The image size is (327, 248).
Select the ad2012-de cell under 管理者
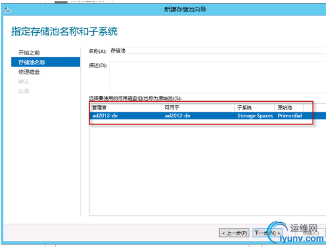click(105, 116)
